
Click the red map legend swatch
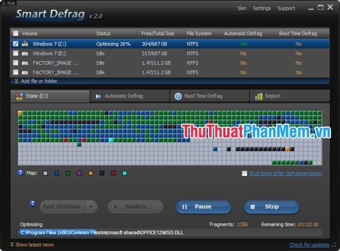113,173
